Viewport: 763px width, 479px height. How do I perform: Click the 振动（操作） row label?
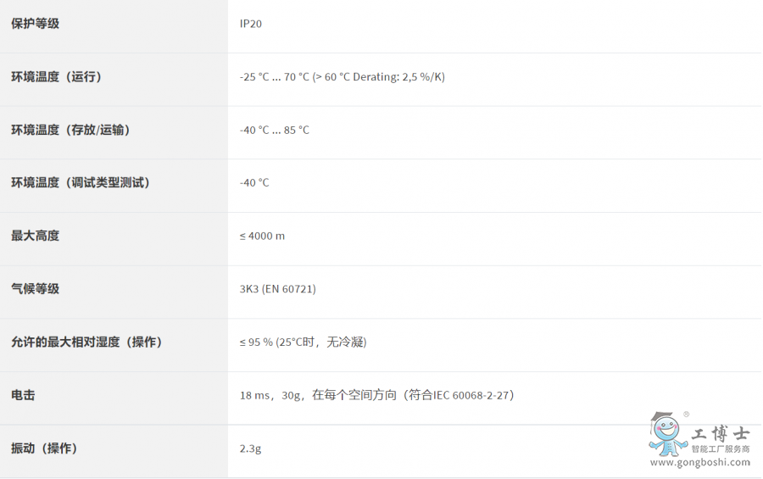[x=44, y=448]
